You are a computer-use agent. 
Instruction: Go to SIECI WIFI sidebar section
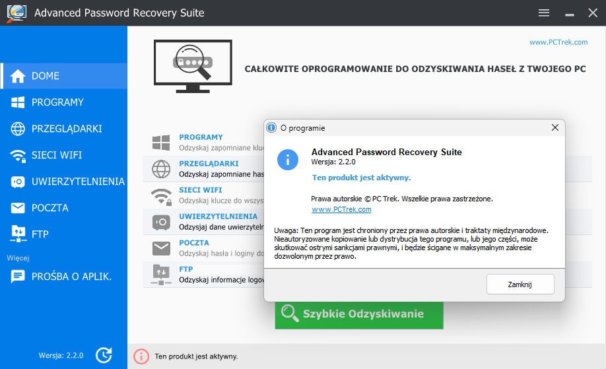[64, 155]
